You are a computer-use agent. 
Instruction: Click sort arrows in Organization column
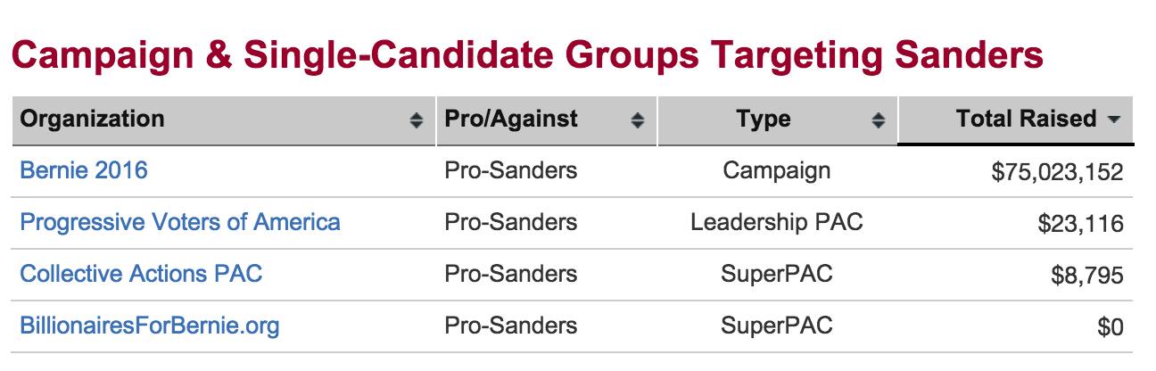tap(416, 120)
